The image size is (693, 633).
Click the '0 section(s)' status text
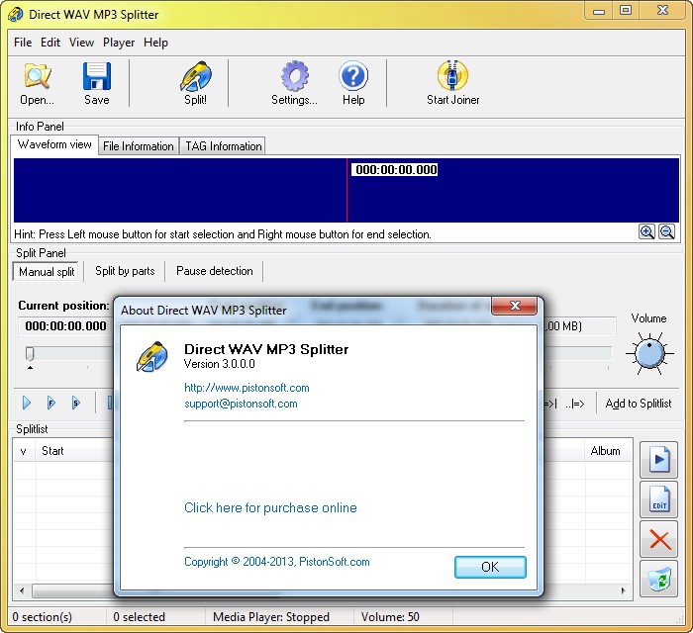[43, 617]
